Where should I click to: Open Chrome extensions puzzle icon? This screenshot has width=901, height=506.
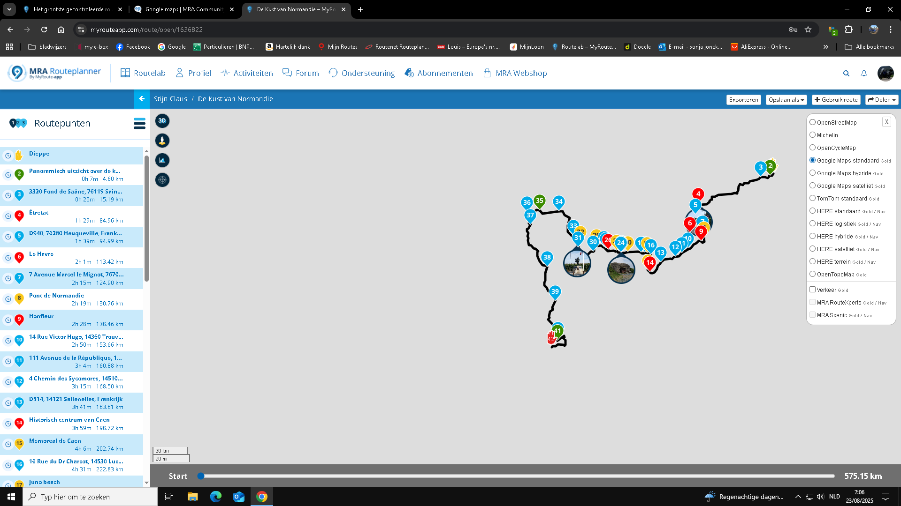pyautogui.click(x=848, y=30)
